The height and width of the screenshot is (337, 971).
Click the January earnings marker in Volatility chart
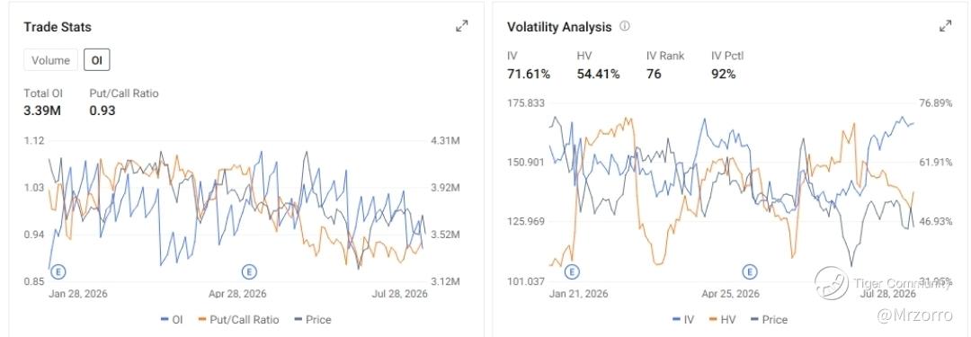point(572,271)
